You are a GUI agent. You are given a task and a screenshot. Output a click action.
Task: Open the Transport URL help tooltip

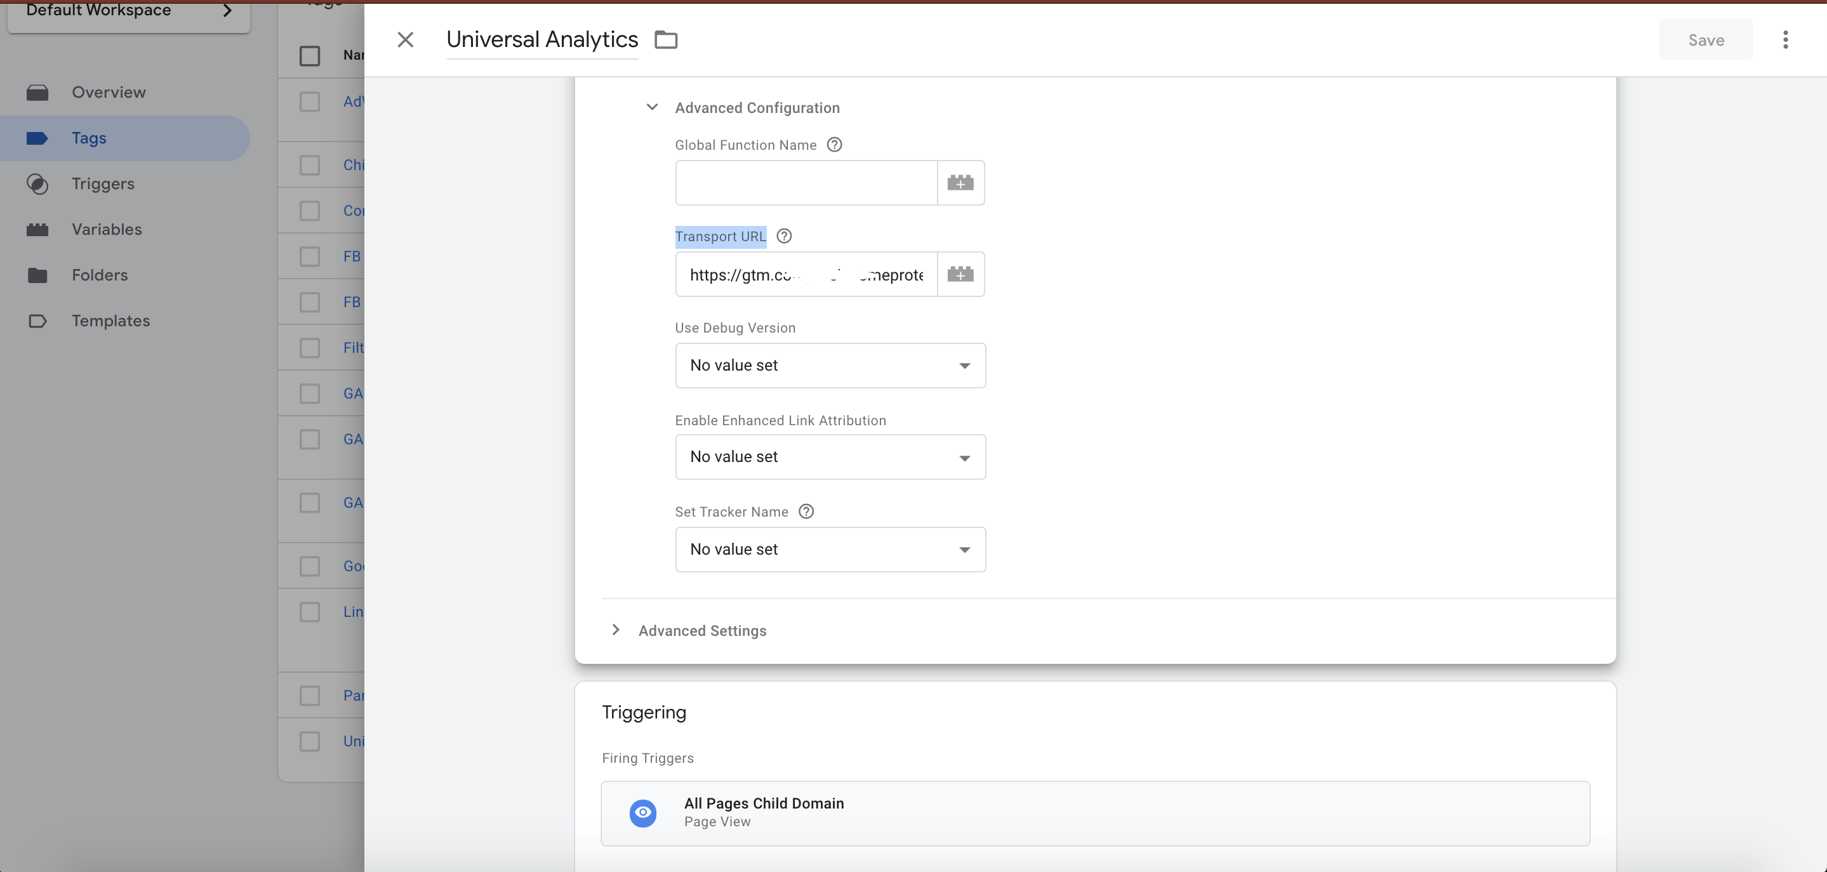(783, 235)
